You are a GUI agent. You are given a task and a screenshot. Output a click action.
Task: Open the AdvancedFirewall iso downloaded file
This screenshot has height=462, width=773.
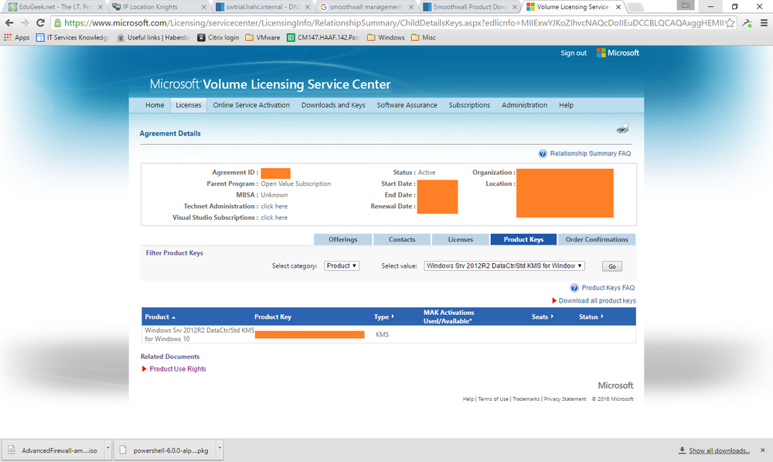click(x=53, y=450)
